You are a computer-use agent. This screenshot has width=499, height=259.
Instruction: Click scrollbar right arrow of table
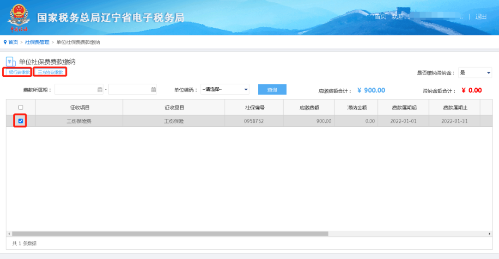pyautogui.click(x=489, y=234)
